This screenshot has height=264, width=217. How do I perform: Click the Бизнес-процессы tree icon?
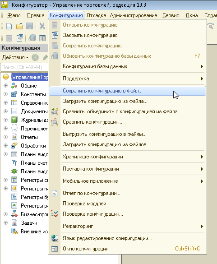coord(14,214)
